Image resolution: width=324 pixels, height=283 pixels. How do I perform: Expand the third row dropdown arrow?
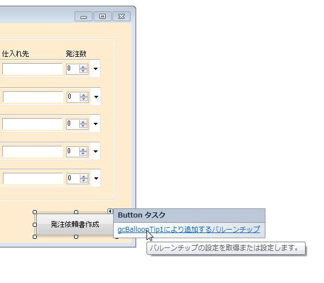(x=95, y=124)
